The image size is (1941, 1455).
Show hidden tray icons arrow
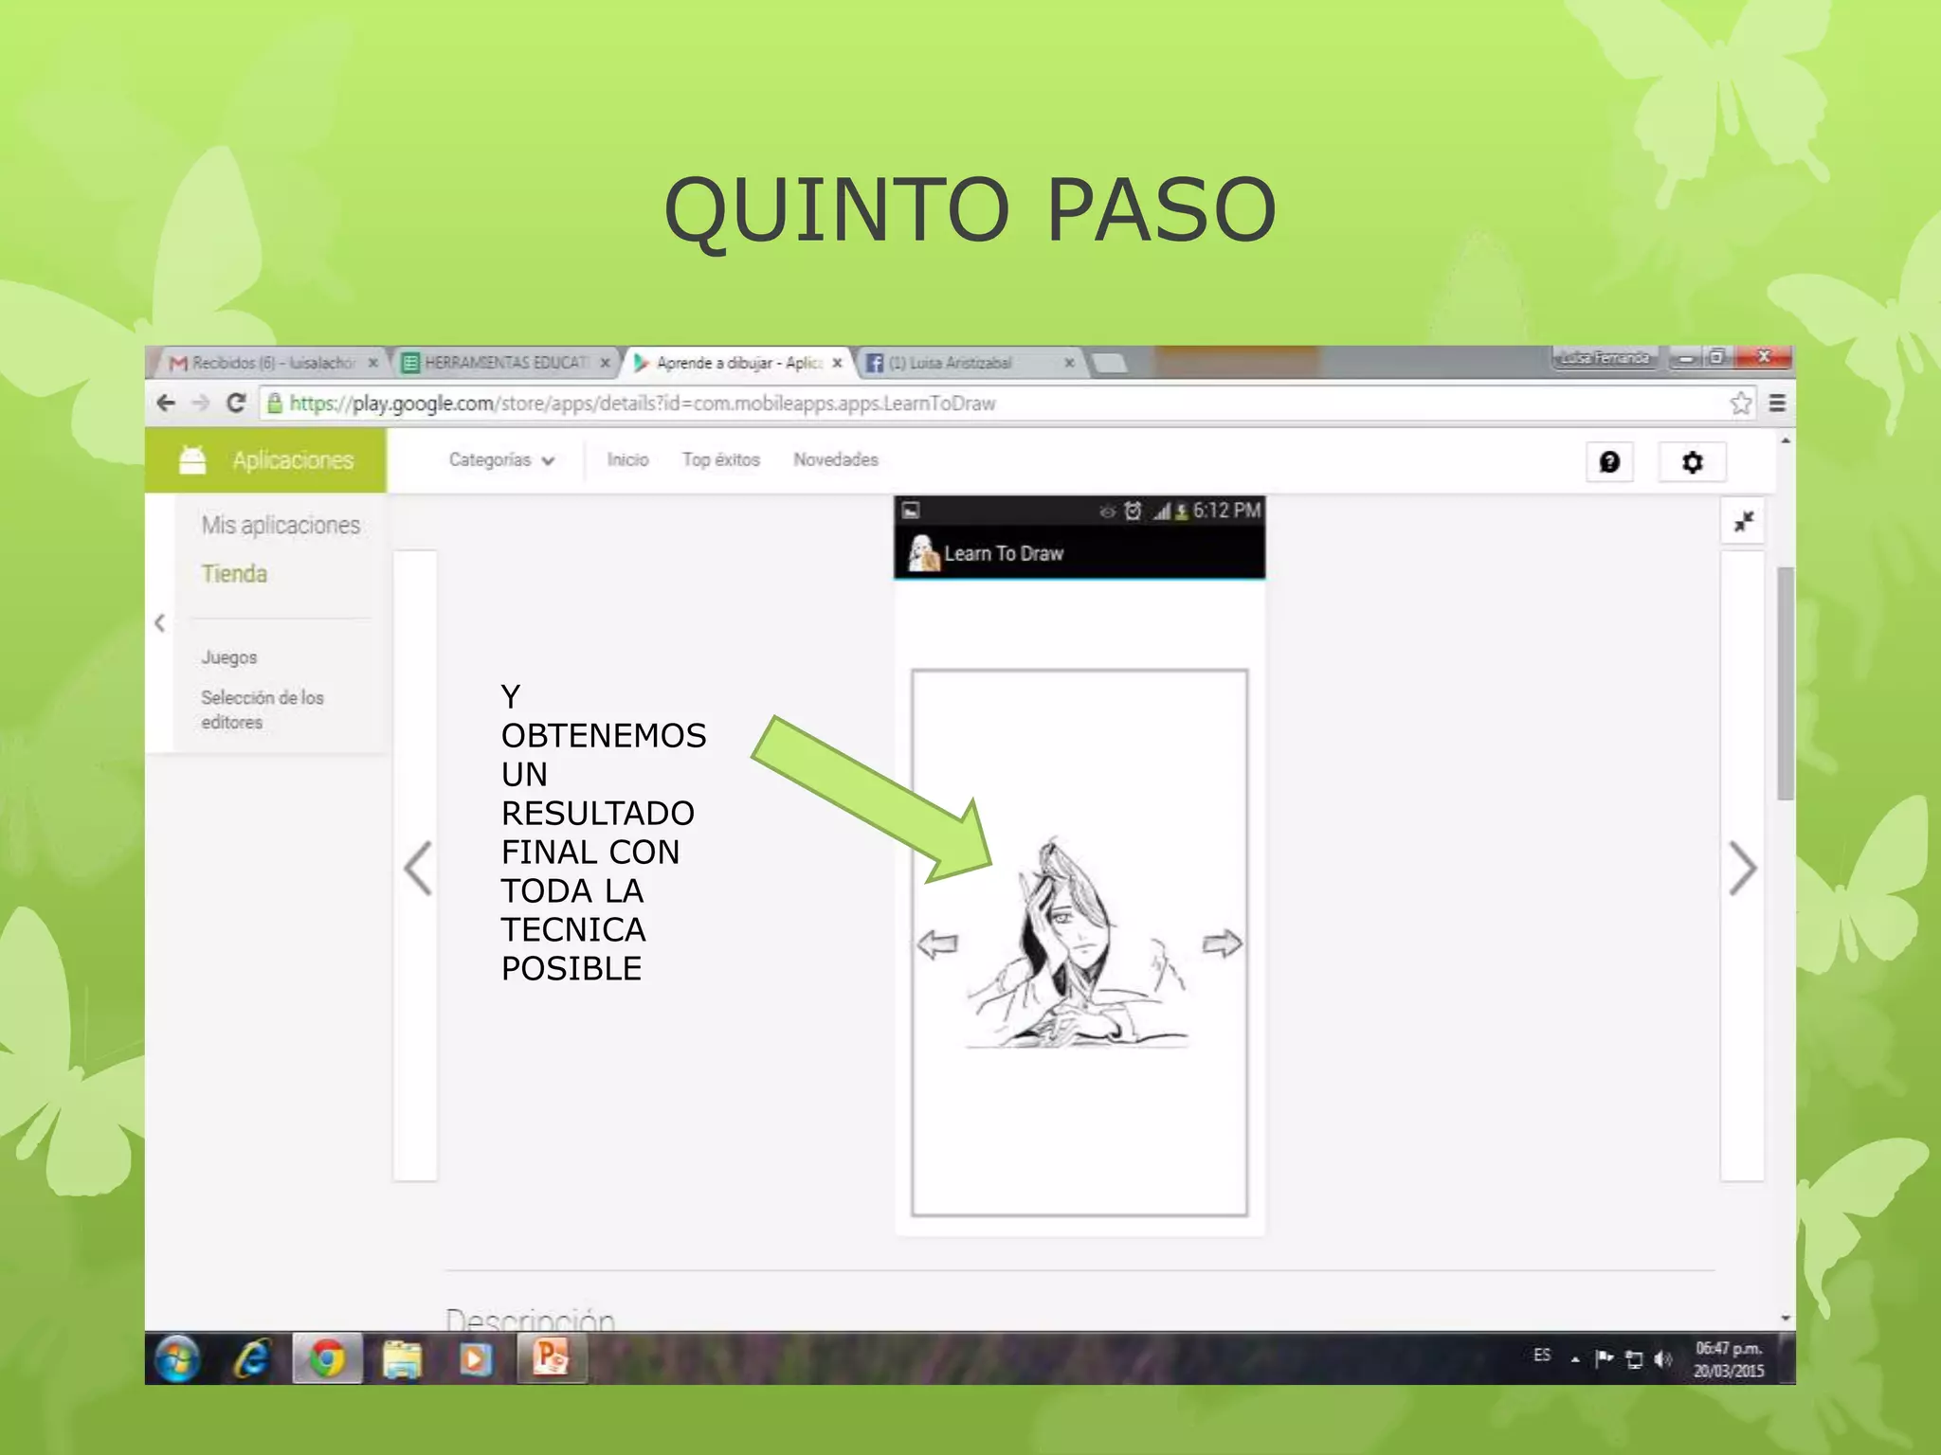point(1575,1360)
